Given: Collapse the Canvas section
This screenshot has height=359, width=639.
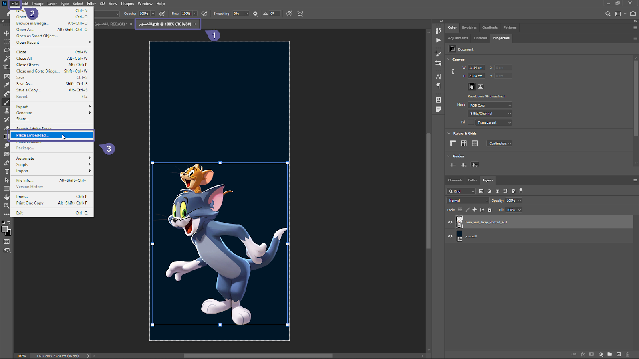Looking at the screenshot, I should coord(449,59).
